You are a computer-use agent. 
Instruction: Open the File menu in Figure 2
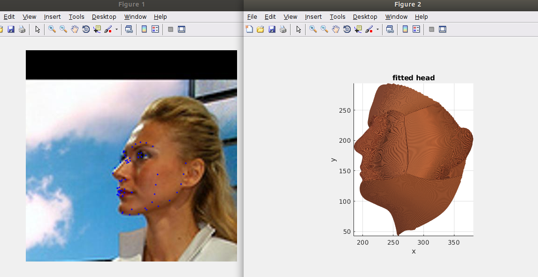[x=252, y=17]
